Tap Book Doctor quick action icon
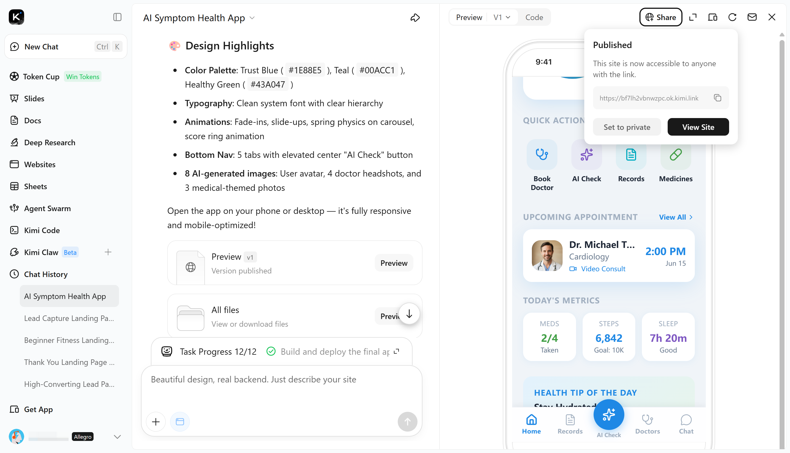This screenshot has width=790, height=453. coord(542,154)
